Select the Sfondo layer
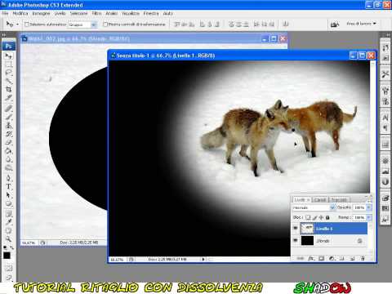 click(333, 241)
